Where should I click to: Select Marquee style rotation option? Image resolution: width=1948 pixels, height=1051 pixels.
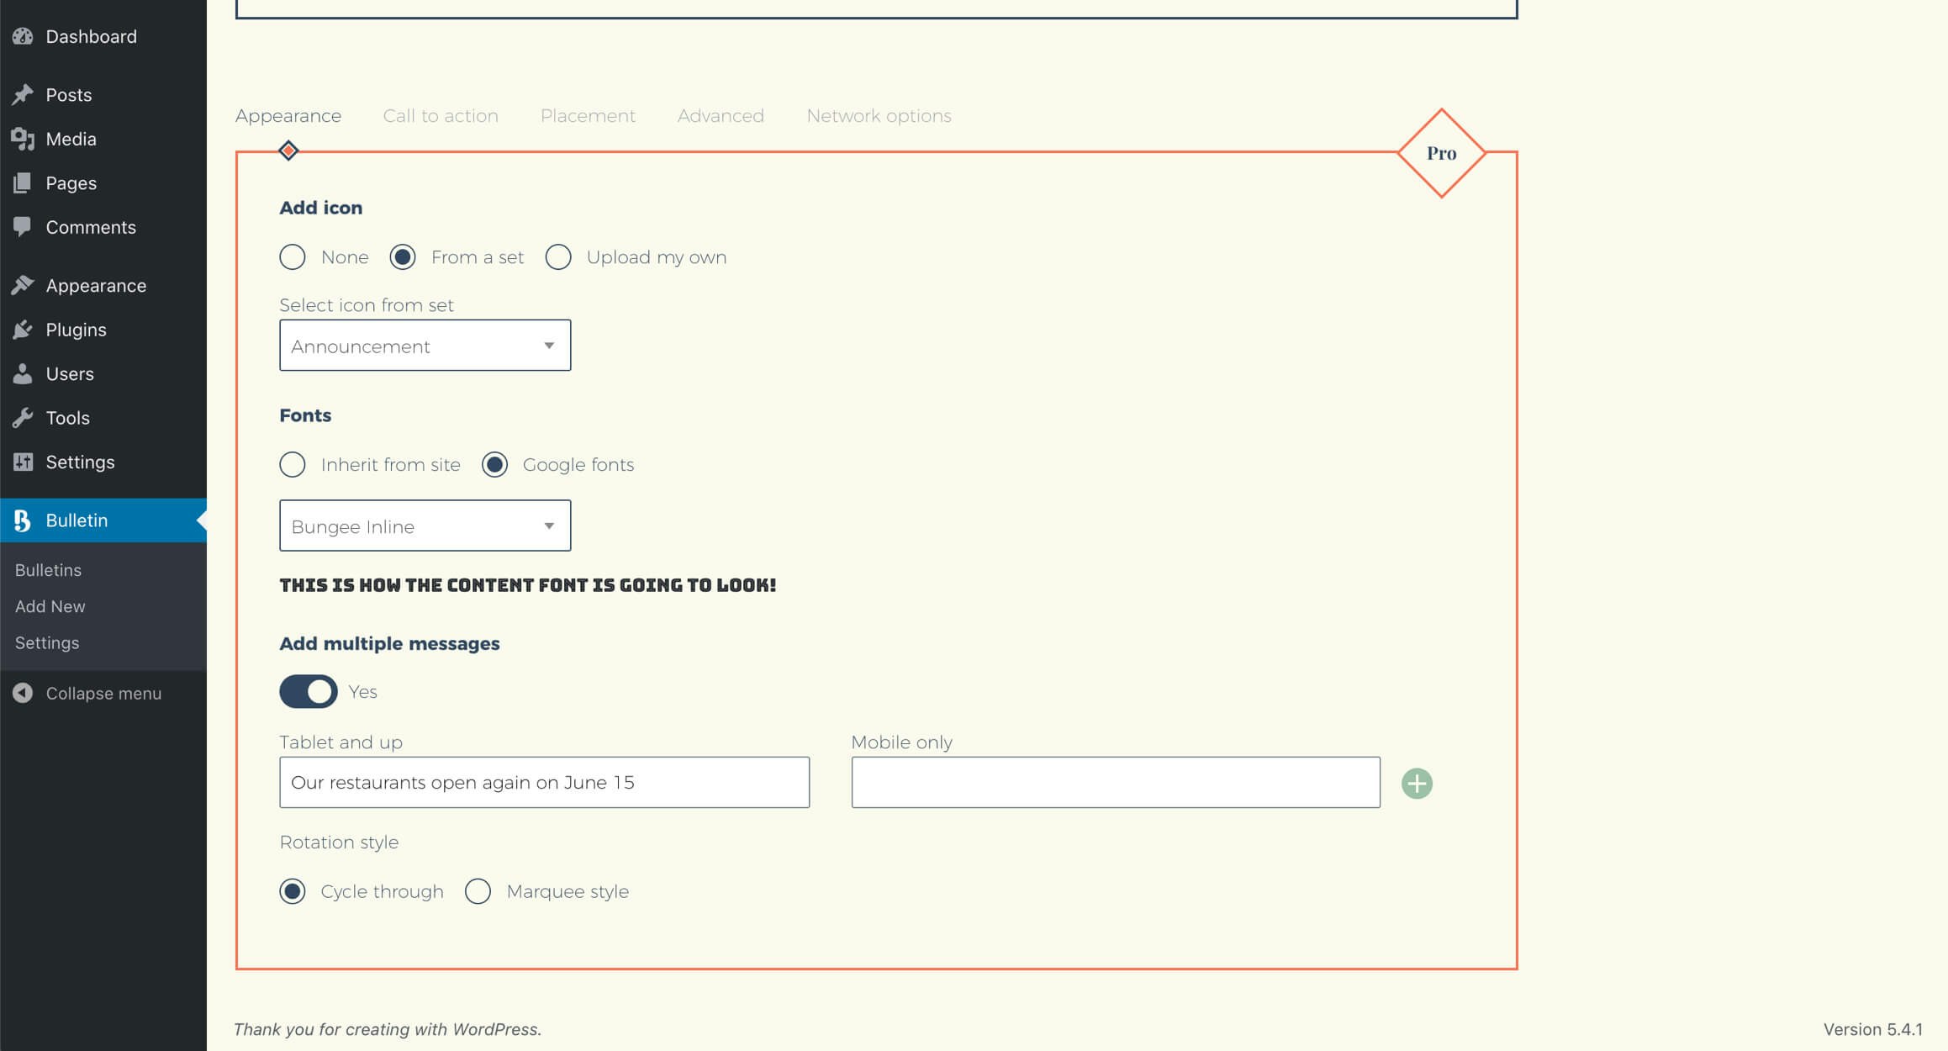pyautogui.click(x=478, y=891)
